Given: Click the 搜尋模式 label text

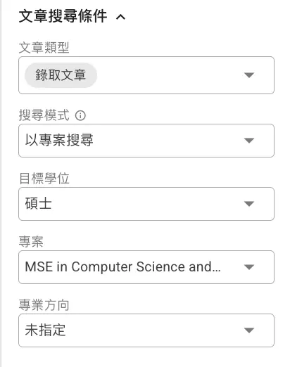Looking at the screenshot, I should point(44,115).
